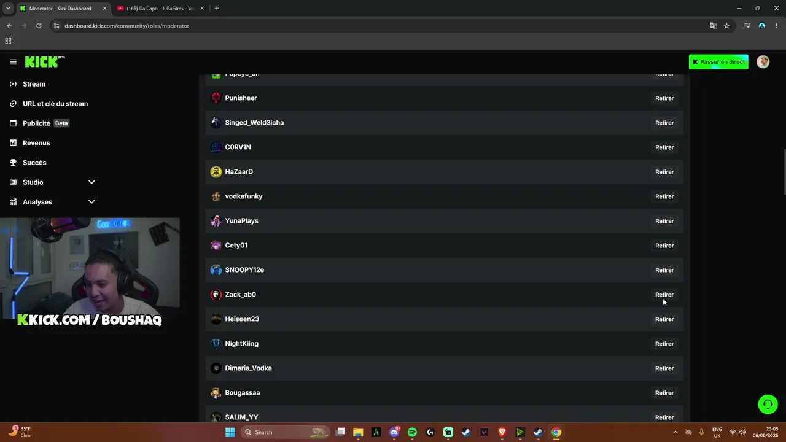Show hidden system tray icons
Viewport: 786px width, 442px height.
(675, 432)
